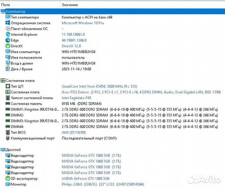
Task: Open the DirectX 12.0 link
Action: pyautogui.click(x=71, y=46)
